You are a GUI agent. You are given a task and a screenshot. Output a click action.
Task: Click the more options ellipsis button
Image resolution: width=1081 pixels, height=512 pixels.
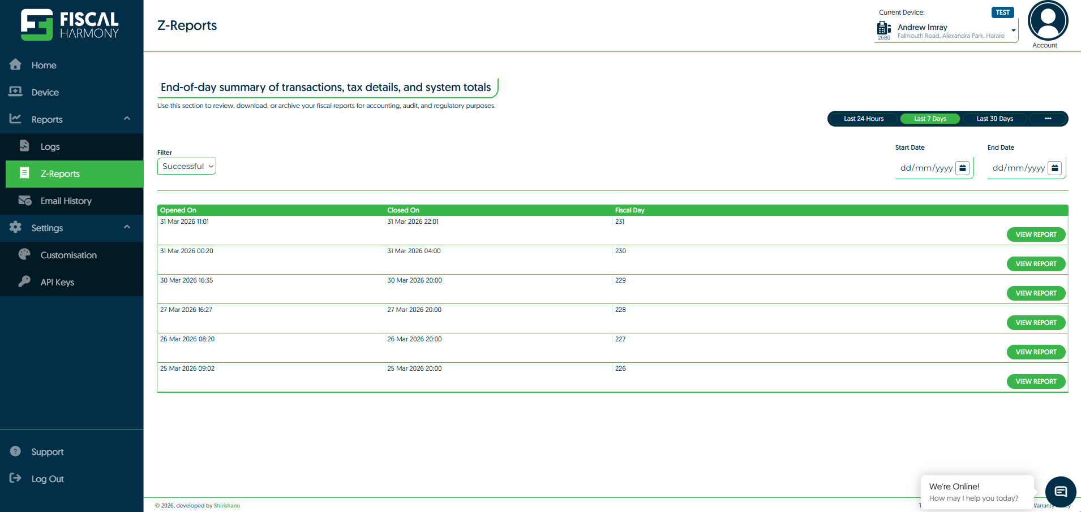(x=1048, y=119)
